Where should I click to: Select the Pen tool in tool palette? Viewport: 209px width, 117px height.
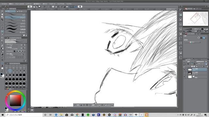point(2,32)
